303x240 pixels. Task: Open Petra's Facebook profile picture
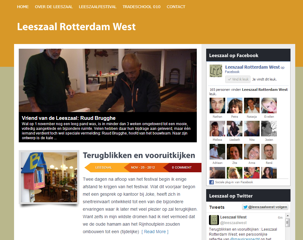[235, 105]
